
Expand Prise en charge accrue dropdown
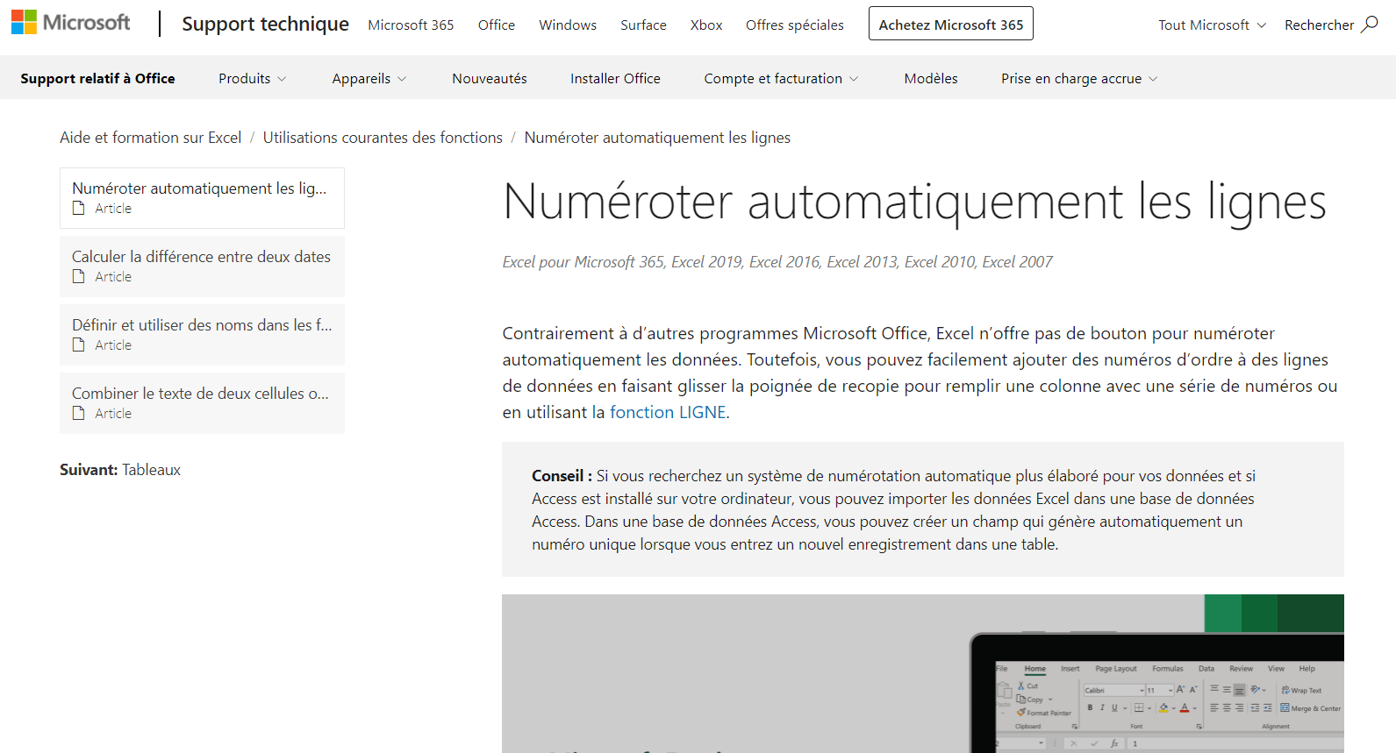click(1079, 78)
